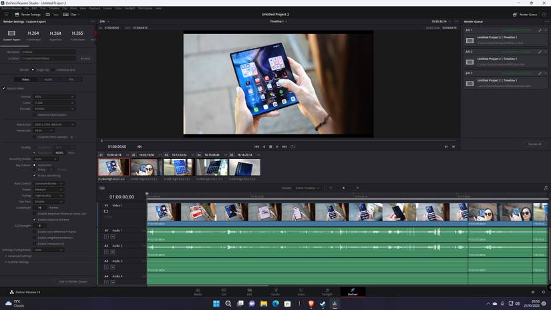Play the timeline forward
551x310 pixels.
(x=277, y=146)
